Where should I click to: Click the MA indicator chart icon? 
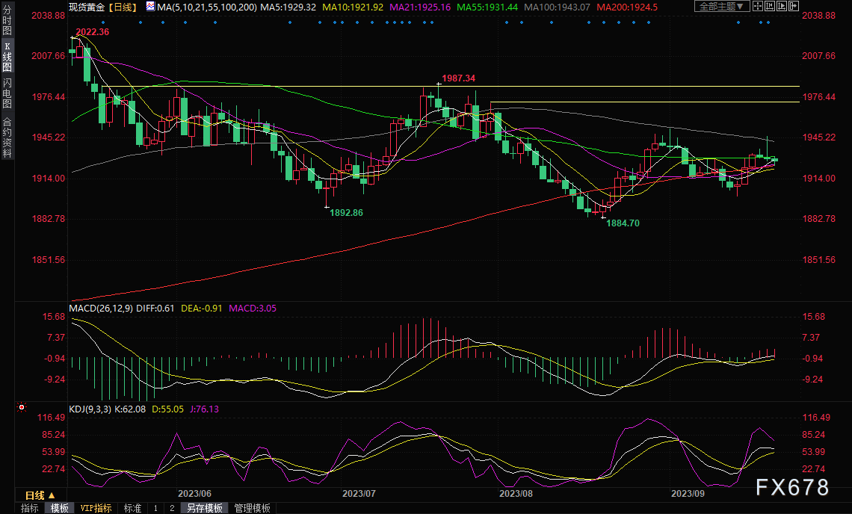pyautogui.click(x=150, y=7)
